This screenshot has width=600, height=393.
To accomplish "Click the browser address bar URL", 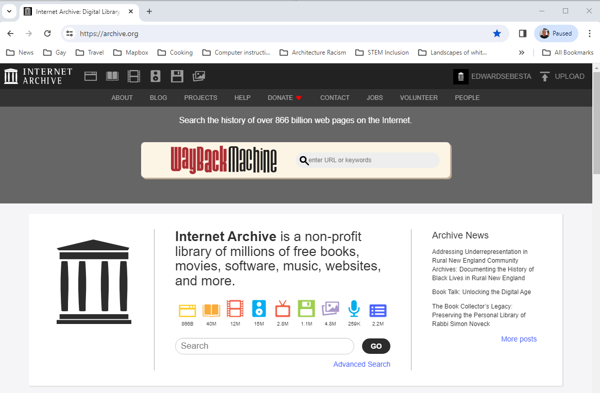I will pyautogui.click(x=109, y=33).
